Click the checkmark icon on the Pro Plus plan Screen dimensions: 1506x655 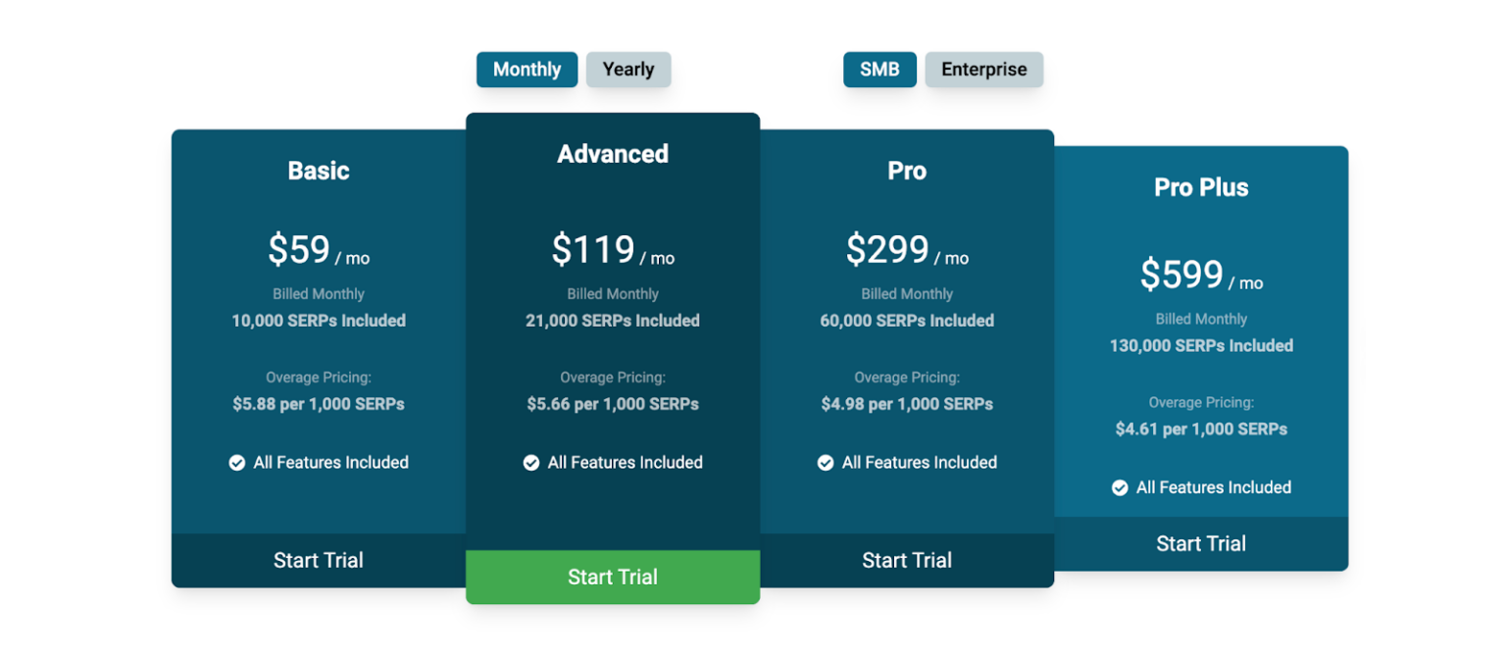(1120, 486)
